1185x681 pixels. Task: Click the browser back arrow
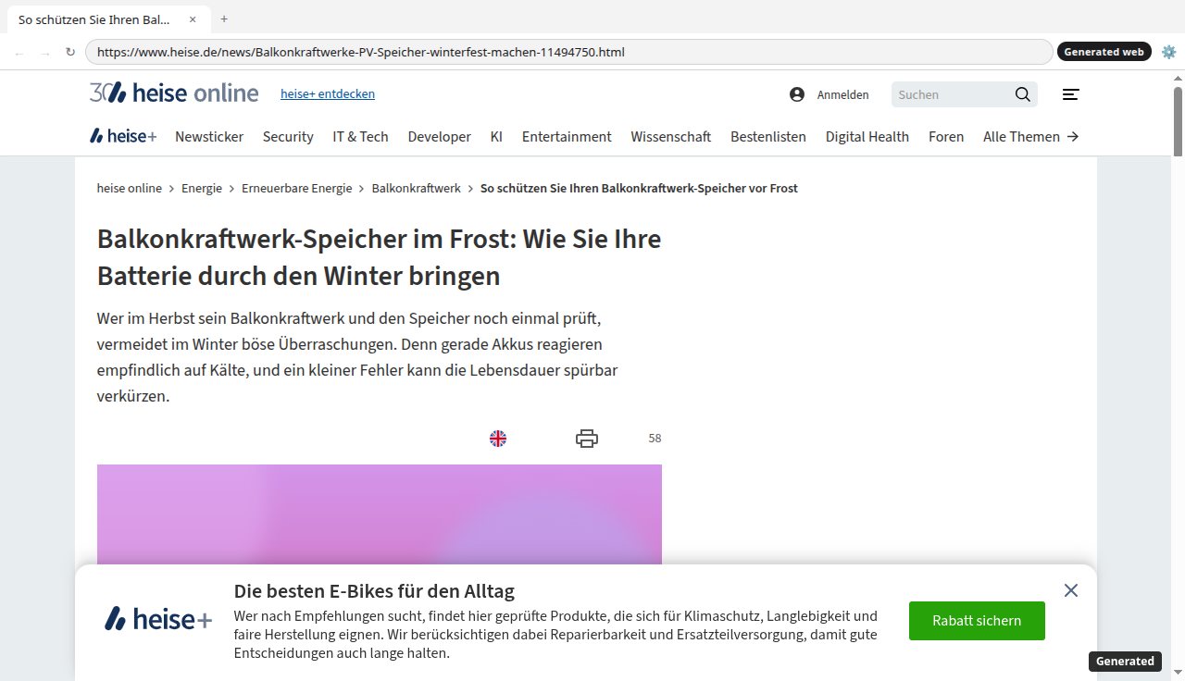click(x=19, y=52)
